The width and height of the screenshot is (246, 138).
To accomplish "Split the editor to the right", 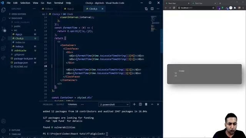I will 152,9.
